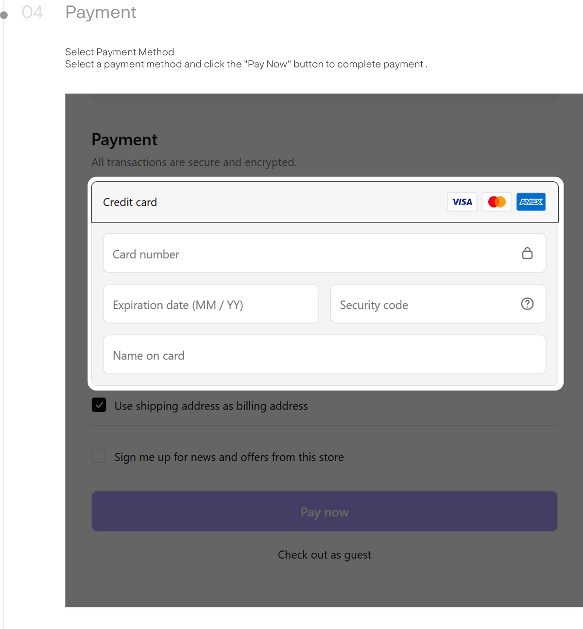
Task: Focus the Card number field
Action: click(311, 254)
